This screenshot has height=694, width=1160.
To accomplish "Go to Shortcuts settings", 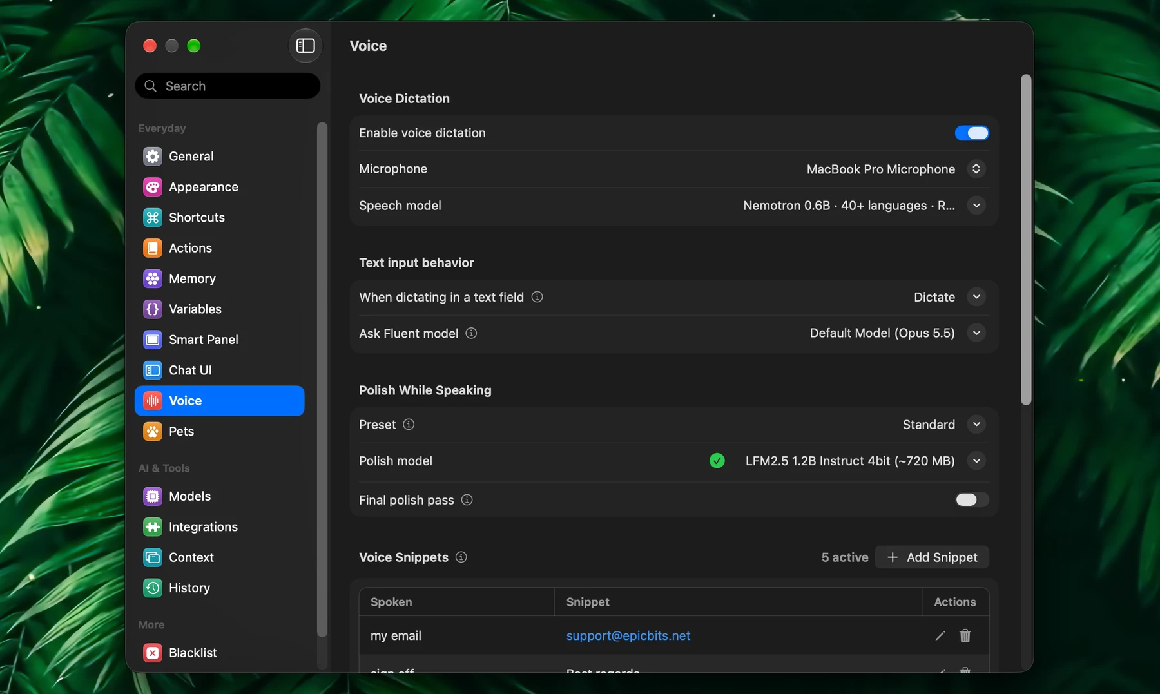I will (x=219, y=217).
